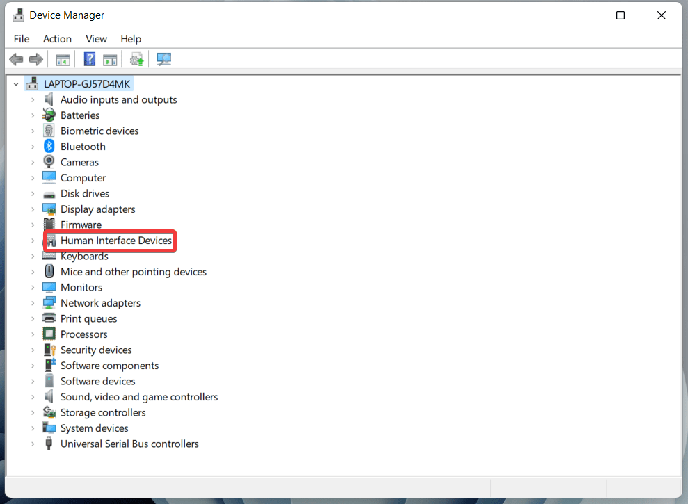688x504 pixels.
Task: Select the Batteries category
Action: click(x=80, y=115)
